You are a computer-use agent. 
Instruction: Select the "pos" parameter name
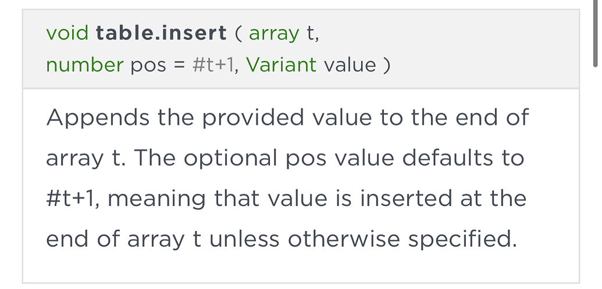(149, 65)
